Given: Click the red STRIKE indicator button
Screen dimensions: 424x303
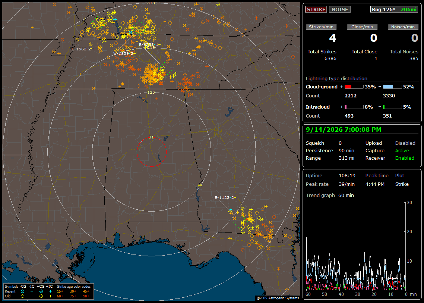Looking at the screenshot, I should tap(316, 9).
